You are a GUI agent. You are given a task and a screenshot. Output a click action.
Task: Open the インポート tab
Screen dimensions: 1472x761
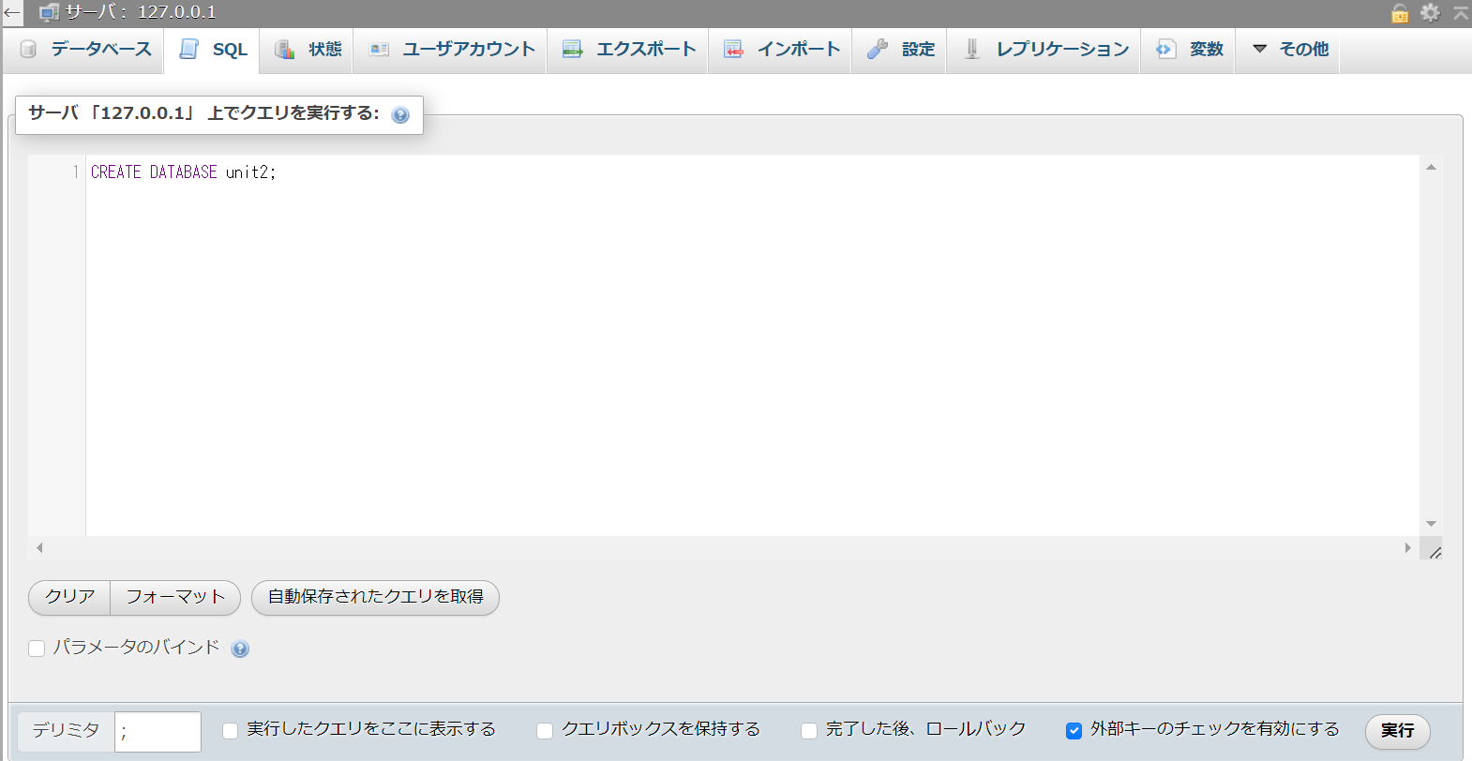[x=781, y=50]
